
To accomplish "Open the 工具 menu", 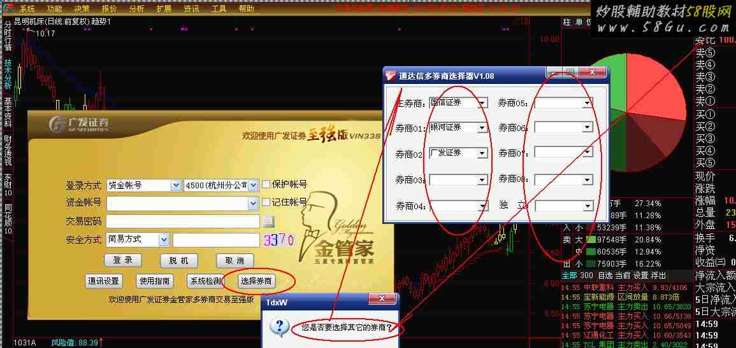I will pos(219,8).
